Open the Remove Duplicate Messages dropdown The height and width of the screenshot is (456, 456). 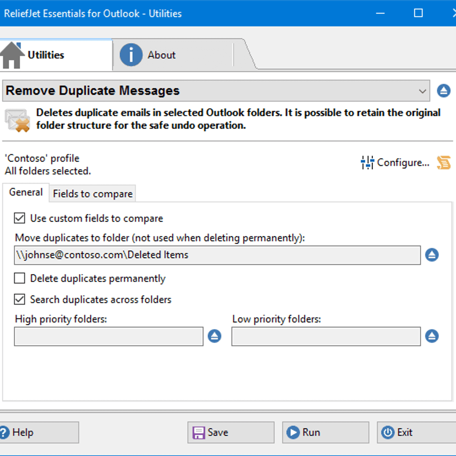[216, 91]
